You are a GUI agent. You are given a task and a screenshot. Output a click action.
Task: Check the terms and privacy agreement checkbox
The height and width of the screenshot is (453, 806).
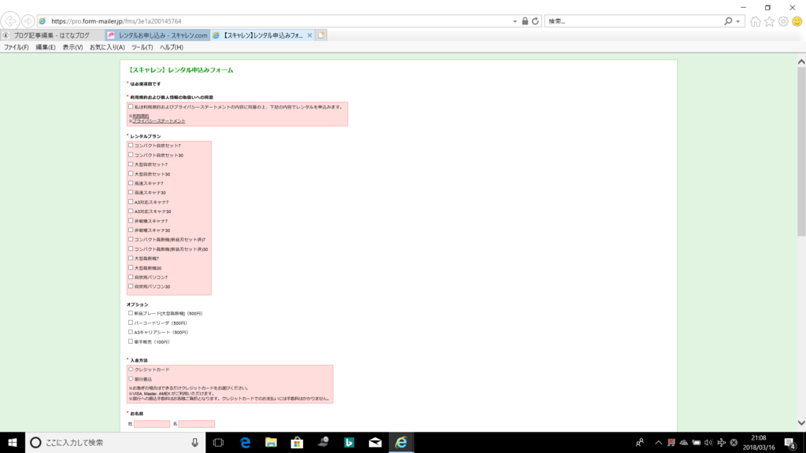131,107
